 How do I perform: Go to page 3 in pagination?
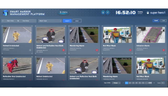(133, 83)
